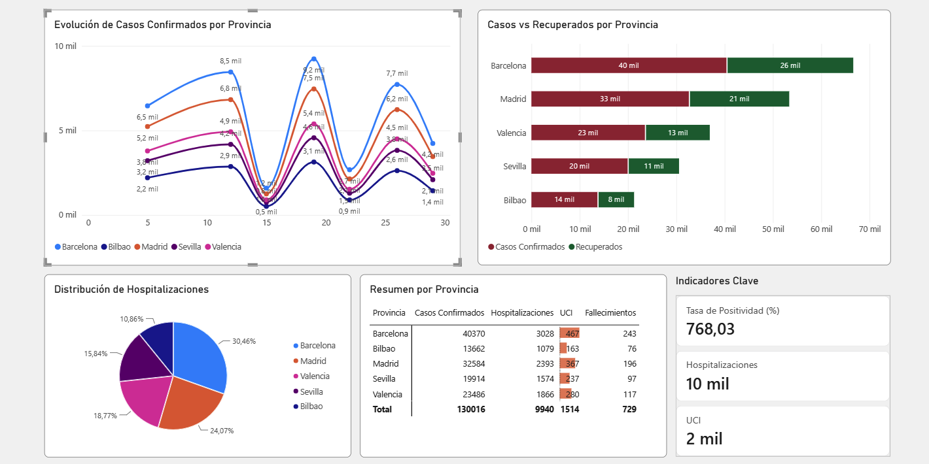Image resolution: width=929 pixels, height=464 pixels.
Task: Click 'Distribución de Hospitalizaciones' title
Action: coord(131,289)
